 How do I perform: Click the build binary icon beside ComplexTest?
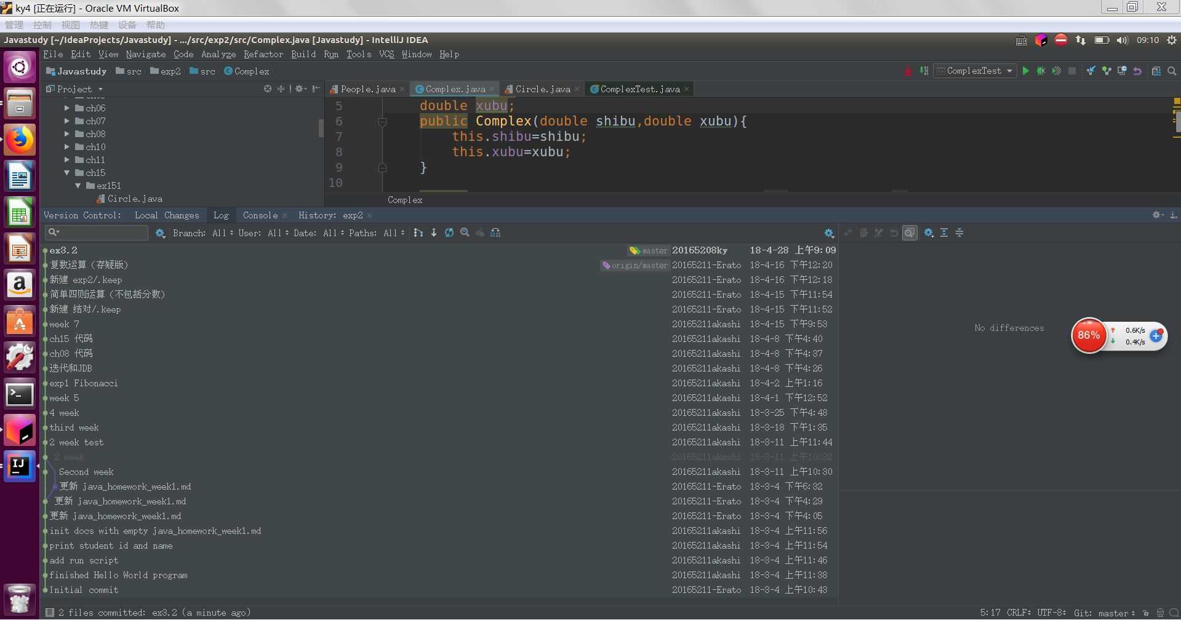[924, 71]
